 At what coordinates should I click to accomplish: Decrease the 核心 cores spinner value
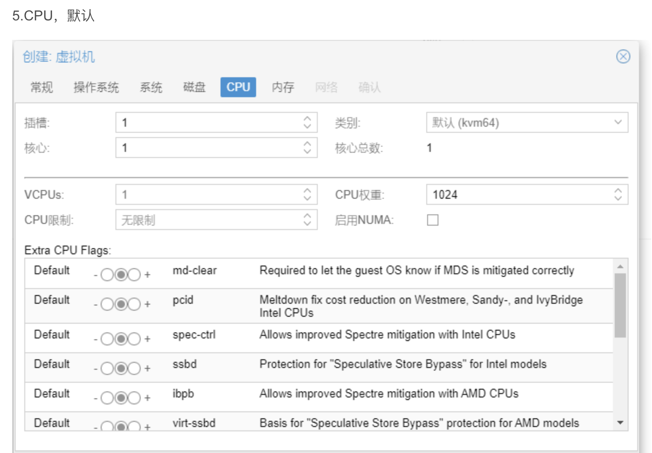(x=307, y=151)
